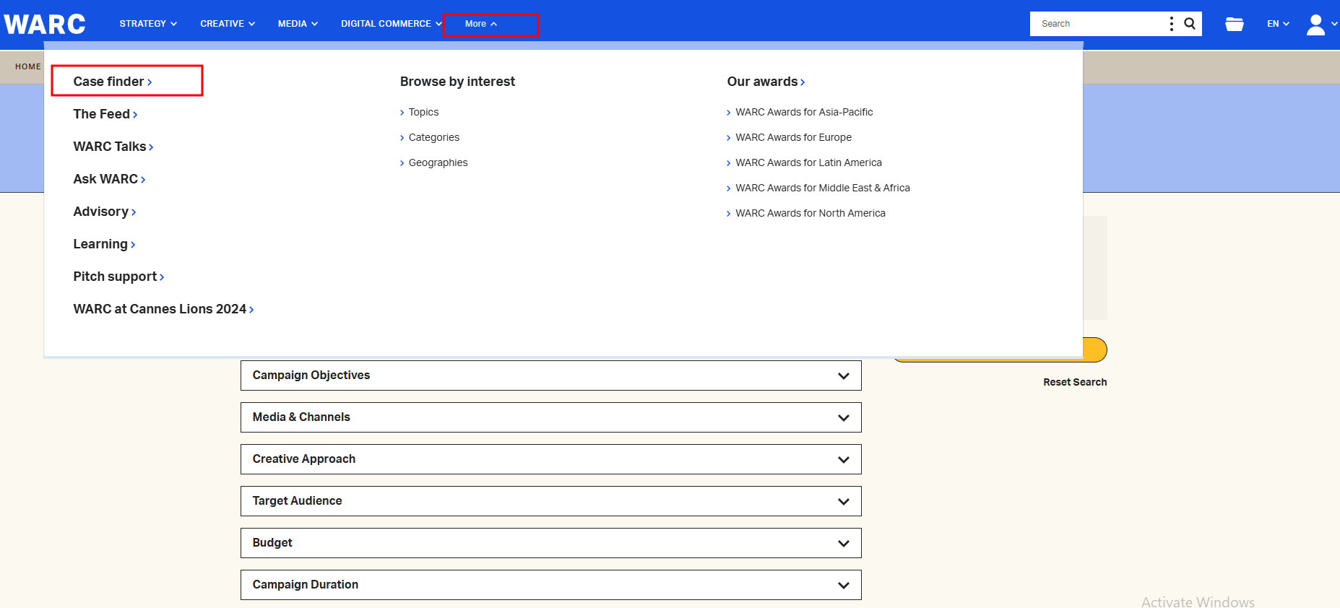Expand the Media & Channels filter
Image resolution: width=1340 pixels, height=608 pixels.
point(550,417)
